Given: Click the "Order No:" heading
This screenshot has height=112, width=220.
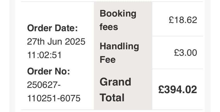Looking at the screenshot, I should pos(48,71).
